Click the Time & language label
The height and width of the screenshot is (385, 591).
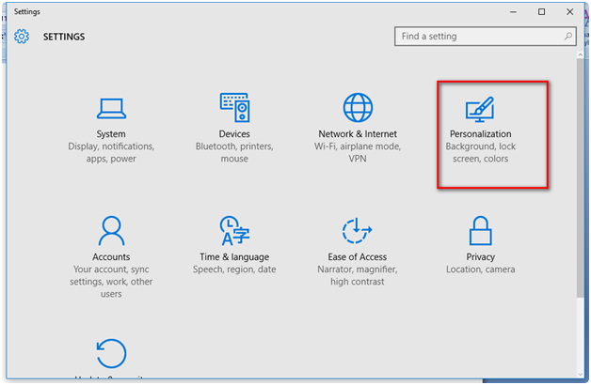point(234,256)
